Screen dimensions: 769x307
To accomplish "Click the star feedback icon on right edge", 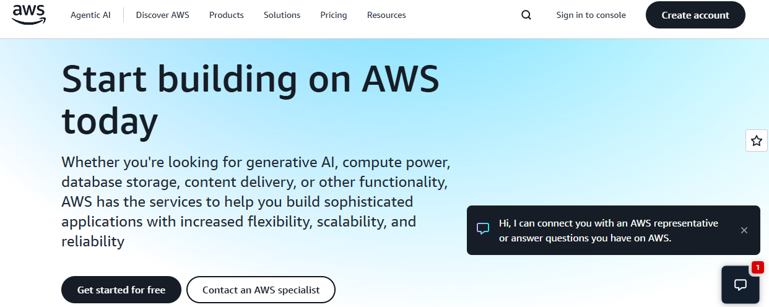I will (756, 141).
